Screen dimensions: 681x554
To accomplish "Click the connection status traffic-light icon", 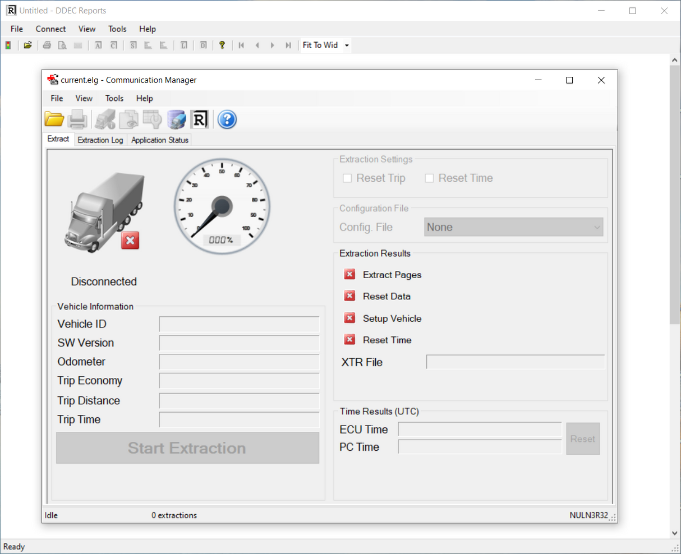I will [x=8, y=45].
